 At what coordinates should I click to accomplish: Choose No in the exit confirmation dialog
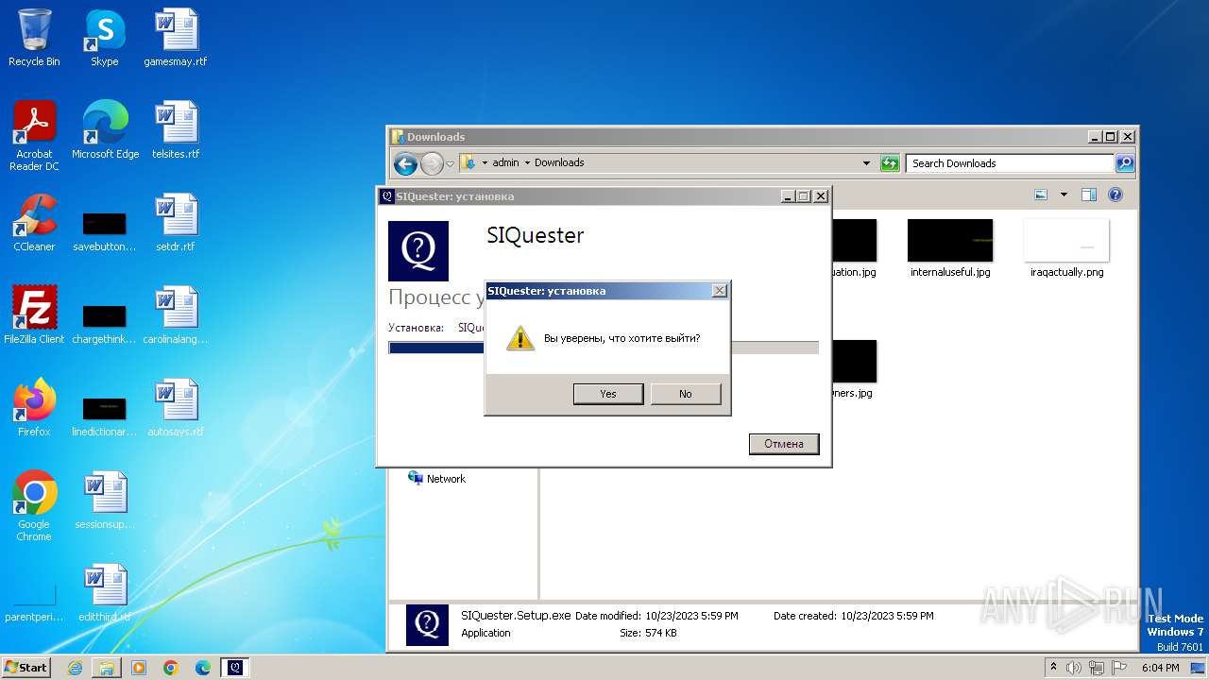[686, 394]
